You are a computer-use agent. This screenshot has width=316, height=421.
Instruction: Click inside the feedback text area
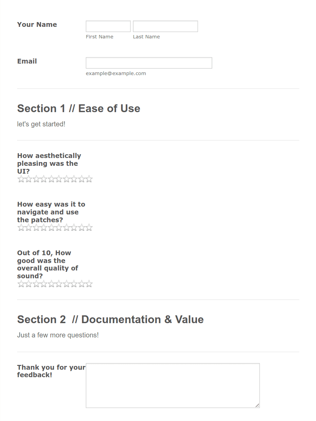(173, 385)
